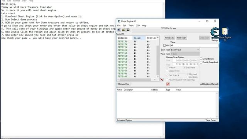Minimize the Cheat Engine window
247x139 pixels.
(200, 21)
